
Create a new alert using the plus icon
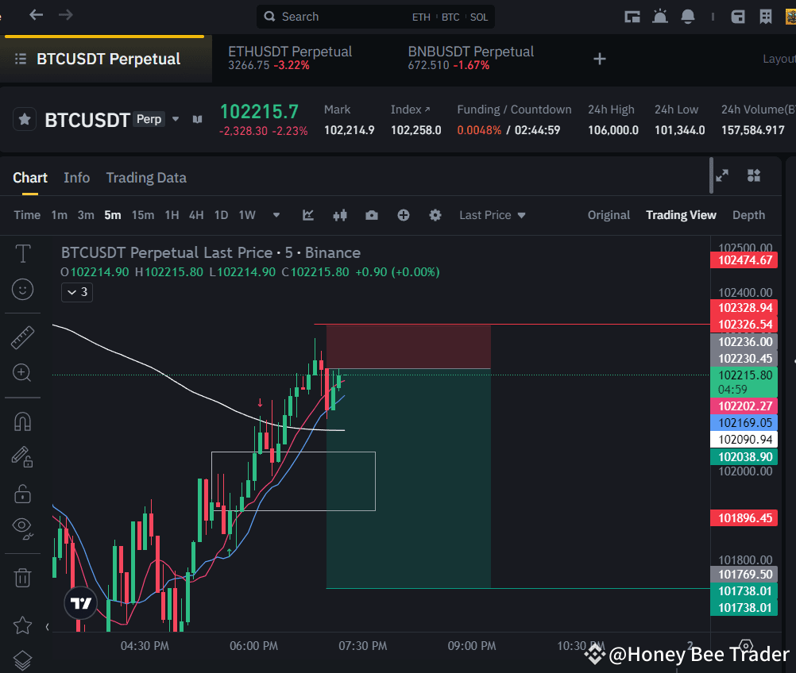click(404, 215)
